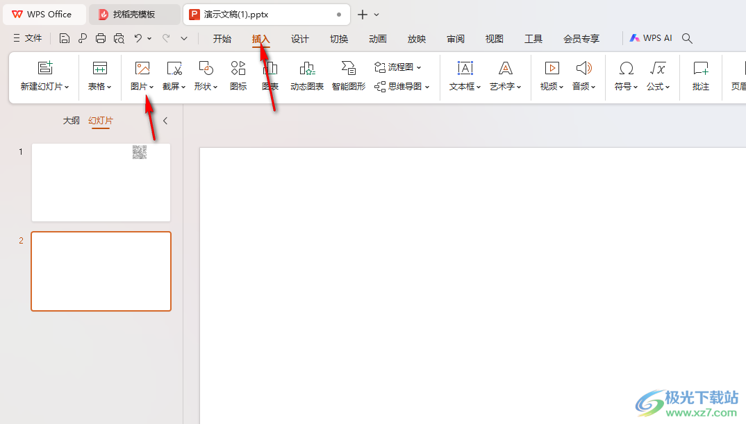Expand the quick access toolbar dropdown
The image size is (746, 424).
tap(184, 38)
